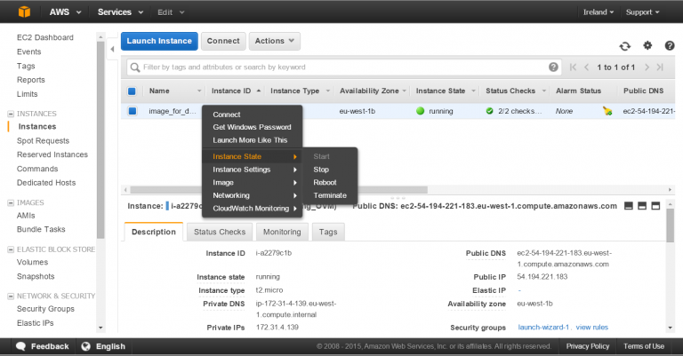Click the filter search help icon
683x356 pixels.
point(553,67)
